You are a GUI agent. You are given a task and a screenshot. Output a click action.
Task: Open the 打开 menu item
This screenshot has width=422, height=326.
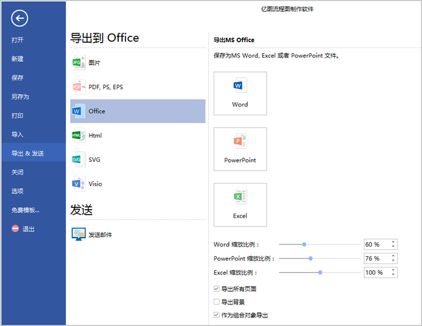[x=17, y=40]
